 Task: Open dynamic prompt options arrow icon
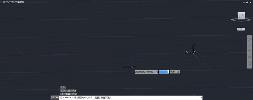156,72
